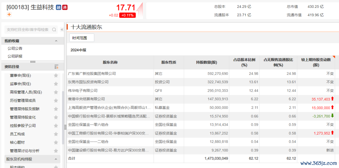Select 管理层讨论与分析 entry

coord(25,151)
